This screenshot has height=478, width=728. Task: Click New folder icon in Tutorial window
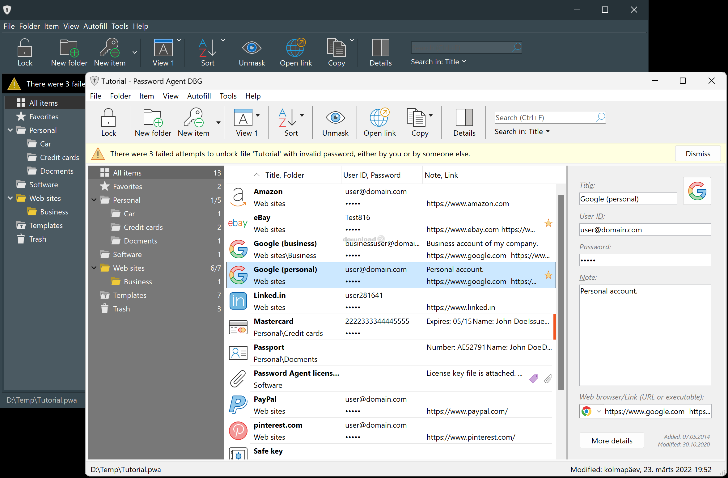tap(153, 118)
